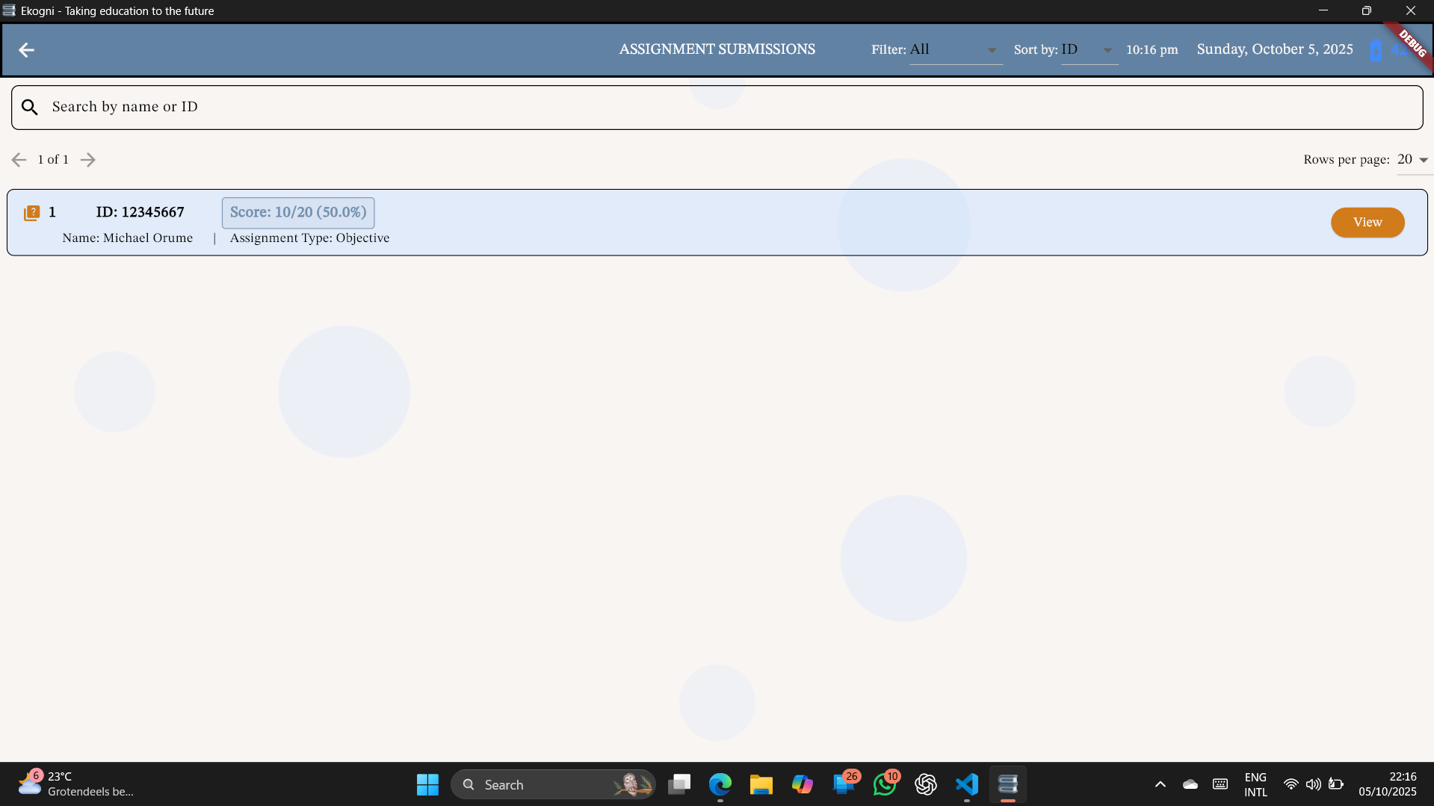This screenshot has width=1434, height=806.
Task: Expand hidden icons in the system tray
Action: tap(1160, 784)
